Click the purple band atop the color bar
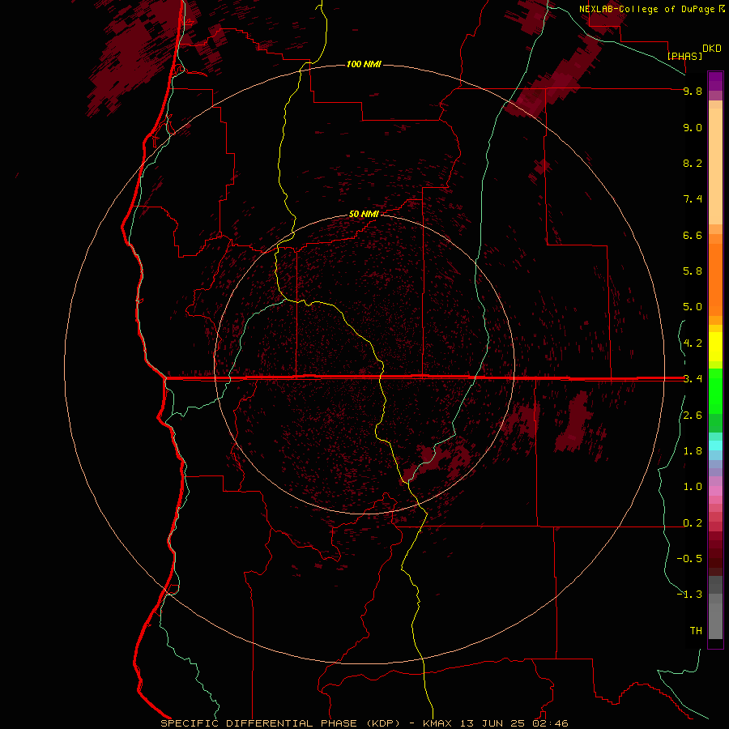The height and width of the screenshot is (729, 729). (x=715, y=81)
